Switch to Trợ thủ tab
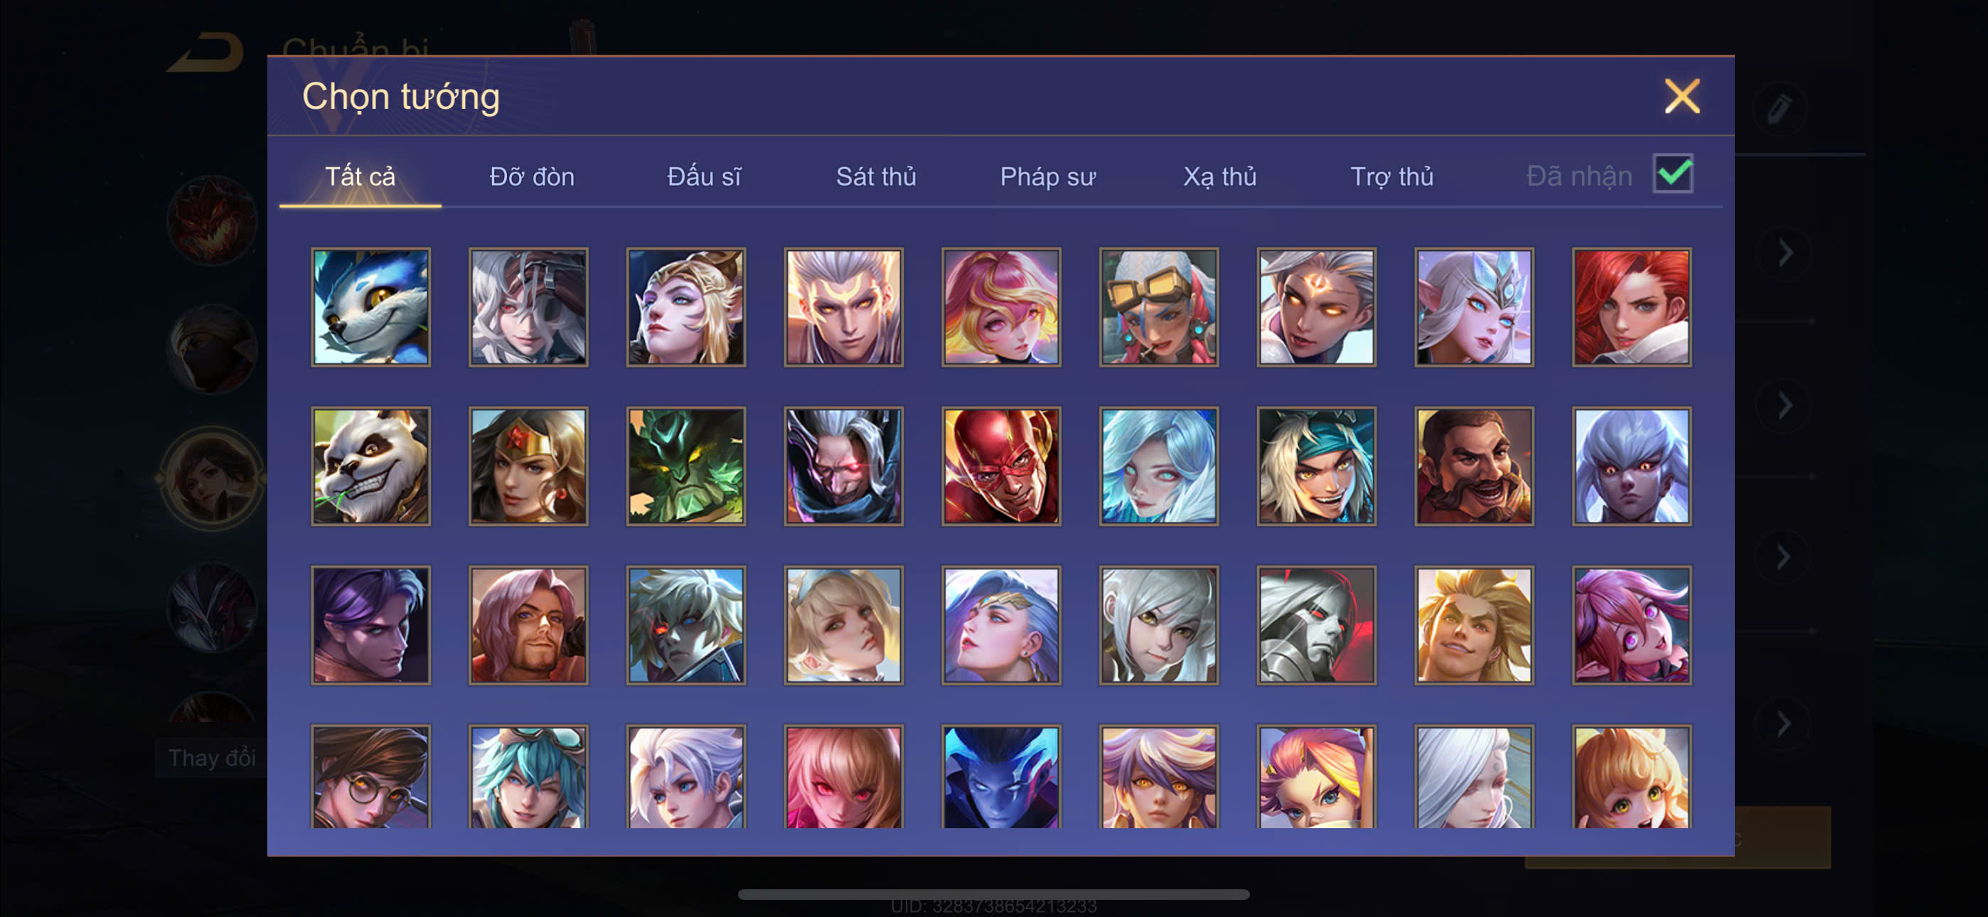The image size is (1988, 917). point(1391,177)
